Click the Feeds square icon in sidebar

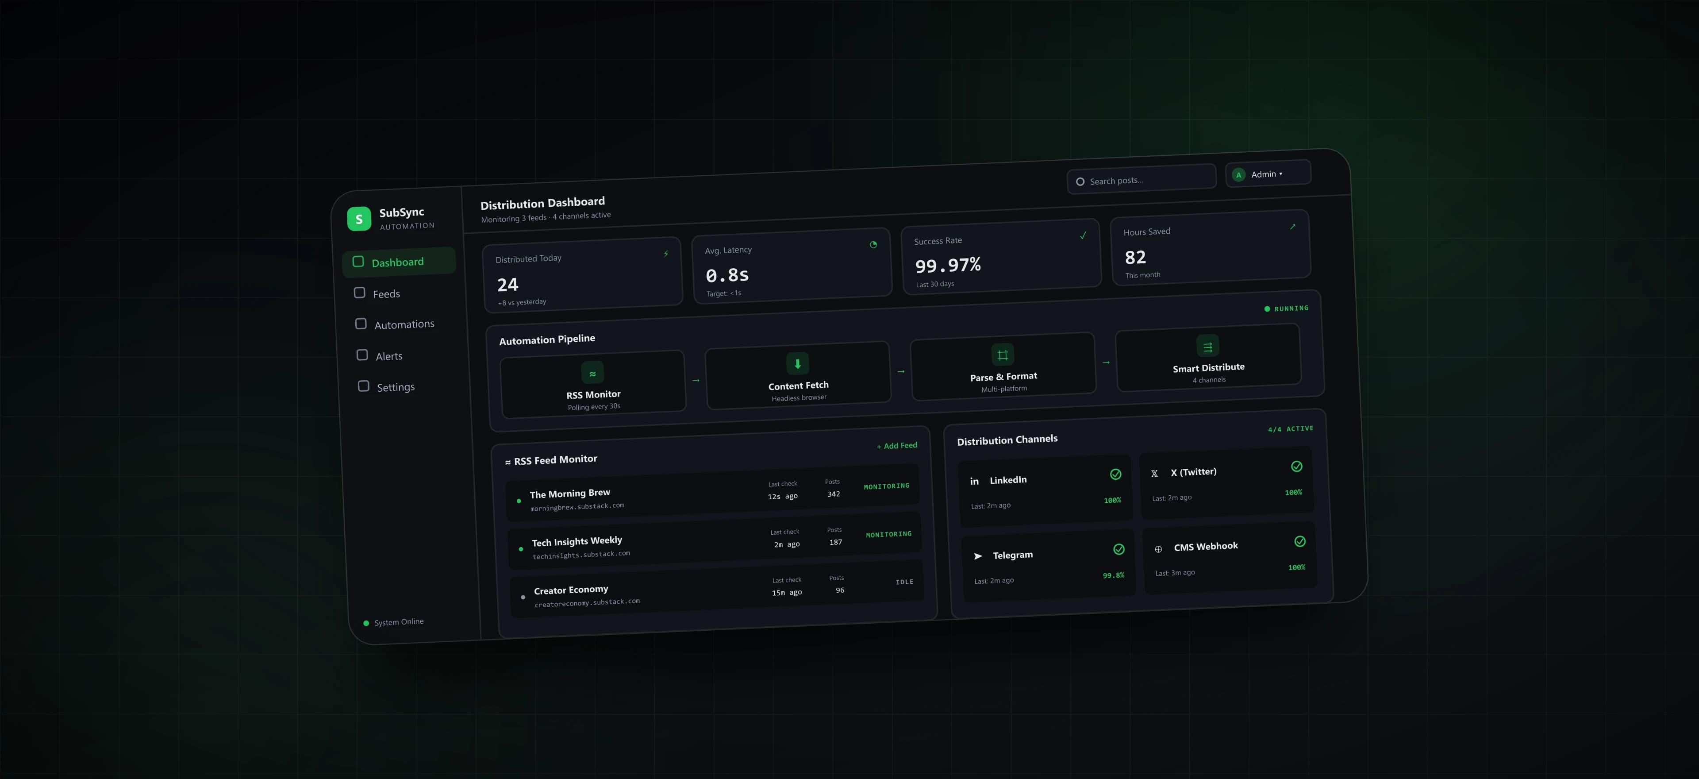359,292
